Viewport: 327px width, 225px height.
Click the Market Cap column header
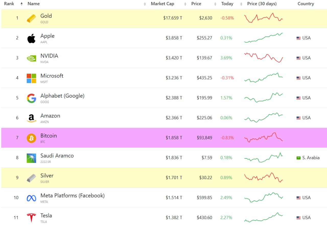point(162,4)
